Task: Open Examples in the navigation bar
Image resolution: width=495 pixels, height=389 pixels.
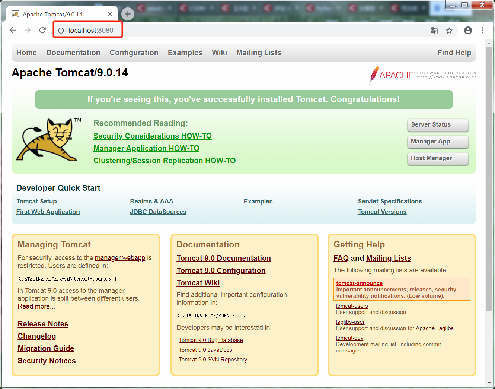Action: click(x=185, y=53)
